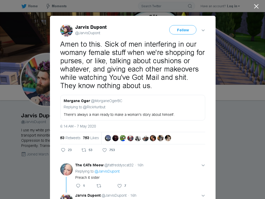Screen dimensions: 265x199
Task: Click Jarvis Dupont avatar in tweet header
Action: point(67,30)
